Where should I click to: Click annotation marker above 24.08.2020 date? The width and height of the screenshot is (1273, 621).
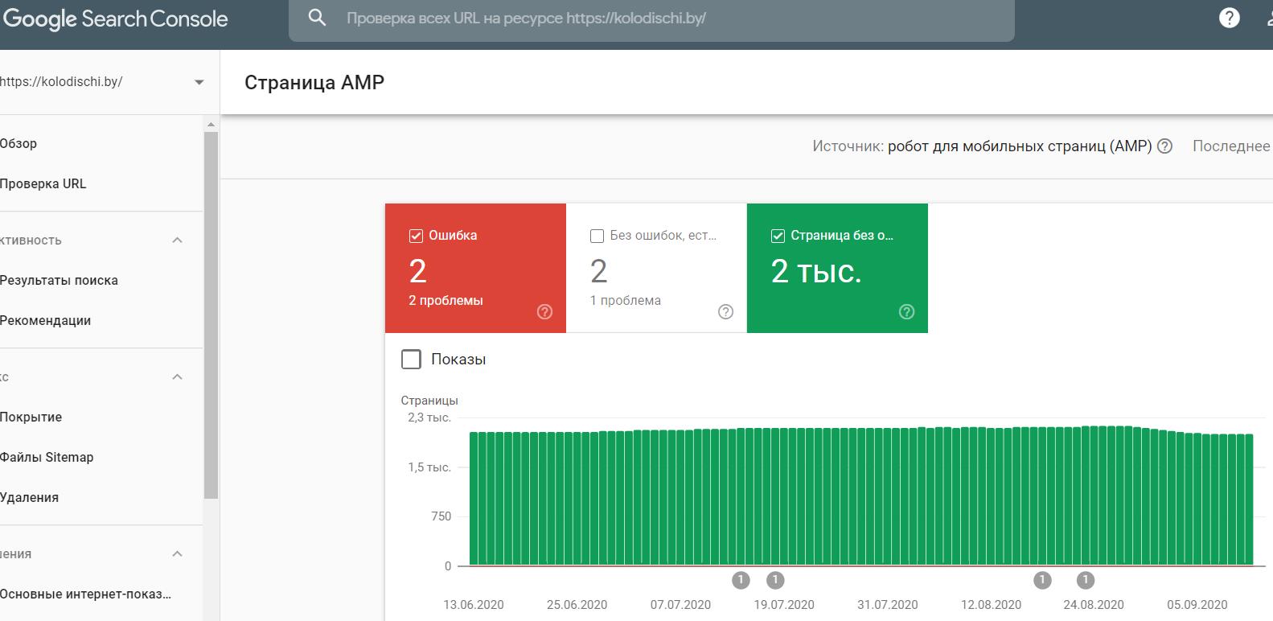[x=1086, y=580]
